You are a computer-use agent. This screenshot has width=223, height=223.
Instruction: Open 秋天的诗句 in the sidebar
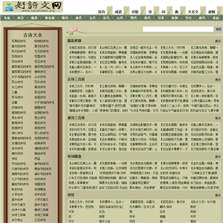click(19, 51)
